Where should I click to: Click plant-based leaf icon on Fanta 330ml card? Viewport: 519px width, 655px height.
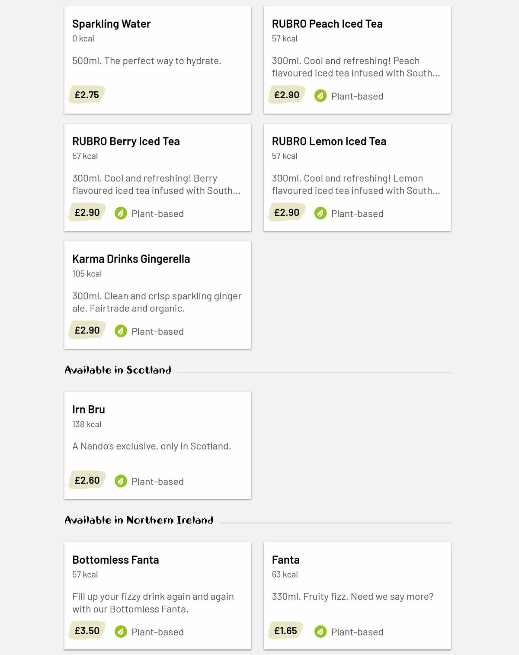(x=320, y=632)
